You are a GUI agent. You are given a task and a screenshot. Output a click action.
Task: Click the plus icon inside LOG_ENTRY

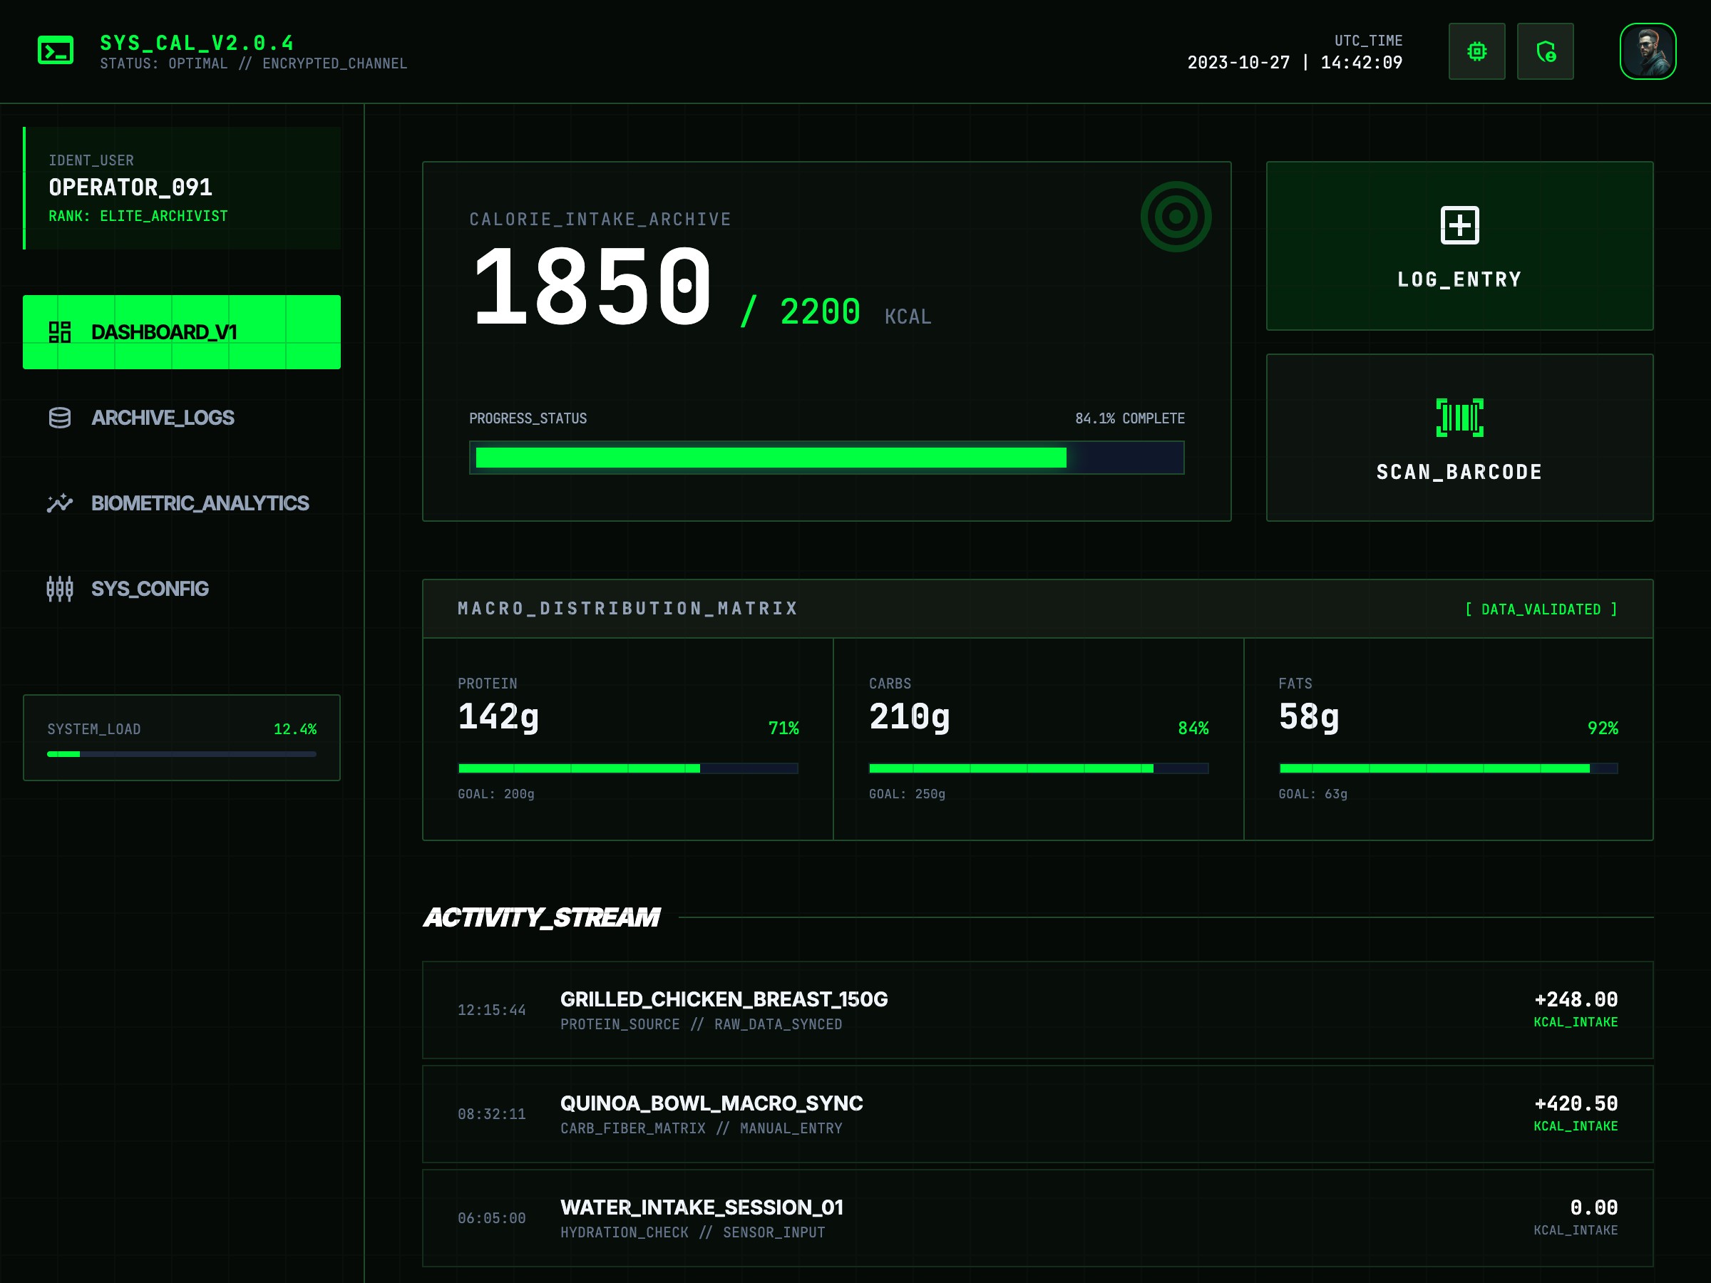click(x=1459, y=225)
